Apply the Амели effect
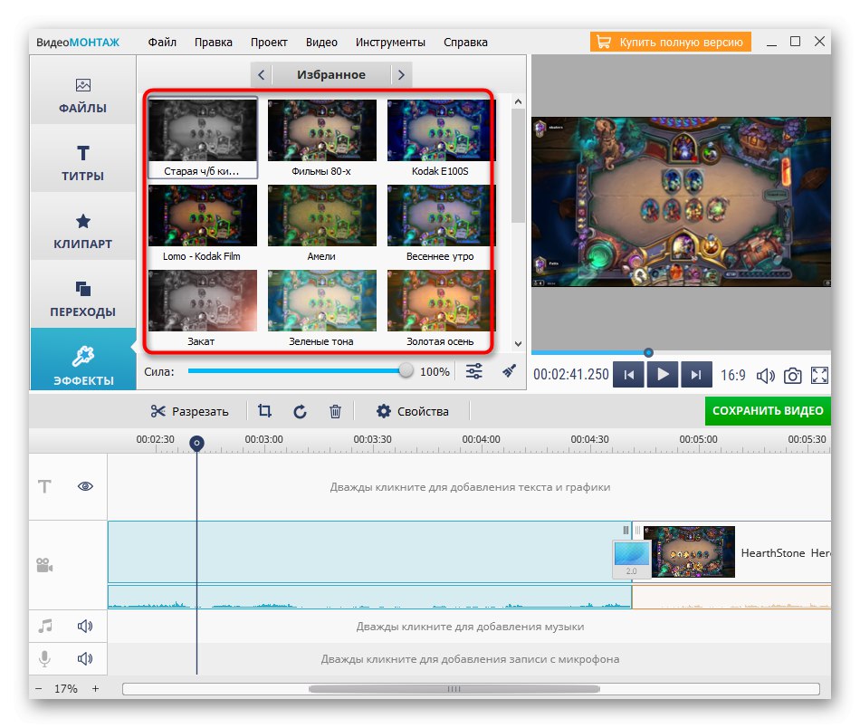860x728 pixels. pyautogui.click(x=321, y=223)
